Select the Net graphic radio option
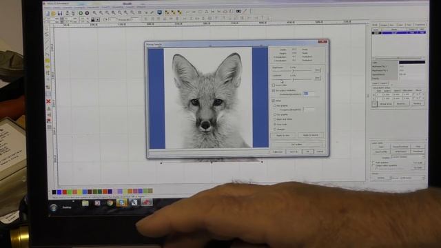 pyautogui.click(x=275, y=105)
